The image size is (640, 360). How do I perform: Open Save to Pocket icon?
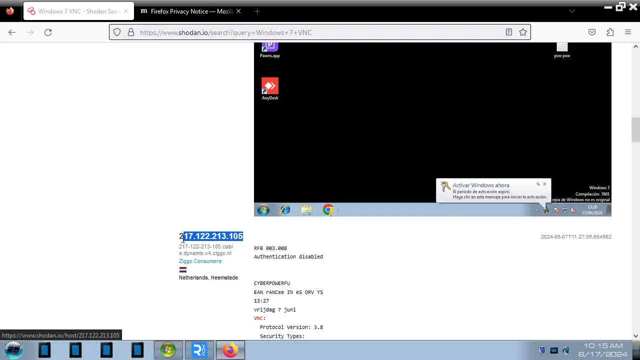(592, 32)
